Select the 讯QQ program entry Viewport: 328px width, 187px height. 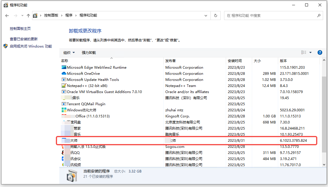point(75,153)
